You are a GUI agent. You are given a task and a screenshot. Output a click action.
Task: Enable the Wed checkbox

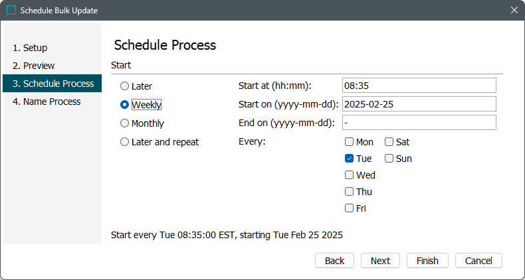click(349, 175)
